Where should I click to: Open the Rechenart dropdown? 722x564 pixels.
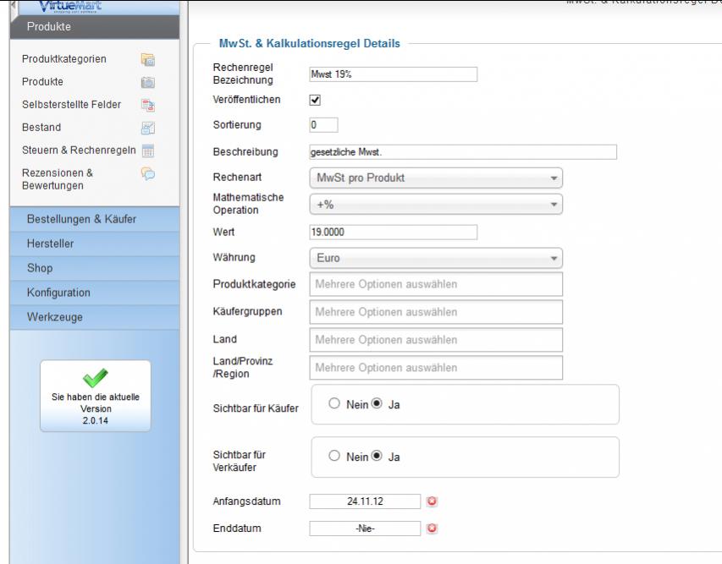436,178
